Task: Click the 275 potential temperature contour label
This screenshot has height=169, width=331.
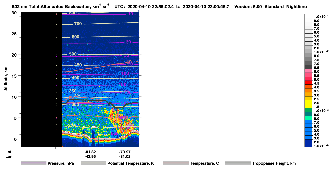Action: pyautogui.click(x=73, y=126)
